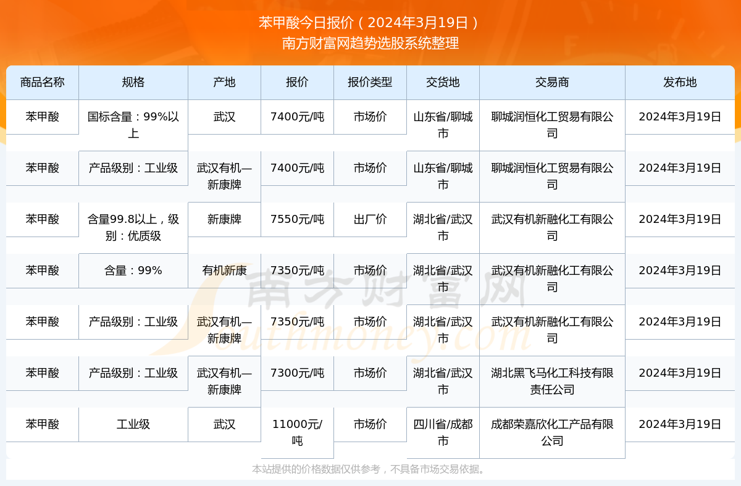Click 2024年3月19日 date in the 11000元 row
This screenshot has height=486, width=741.
coord(680,424)
